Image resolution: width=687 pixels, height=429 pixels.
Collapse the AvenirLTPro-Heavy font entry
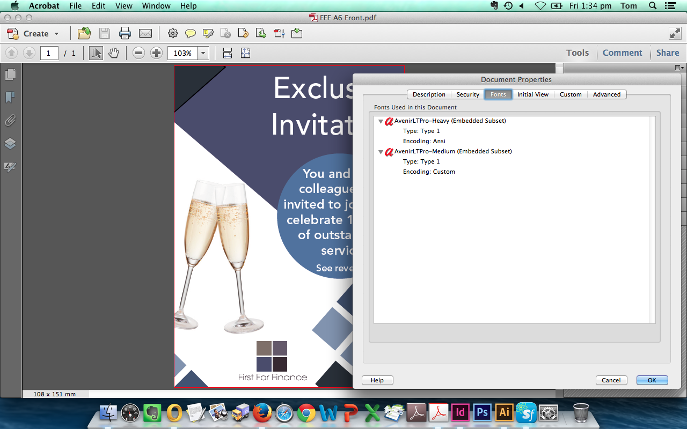[380, 121]
